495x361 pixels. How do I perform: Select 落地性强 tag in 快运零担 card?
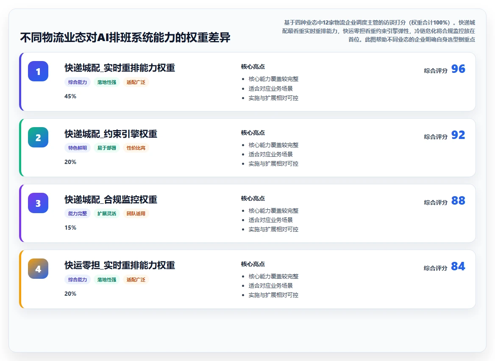(x=107, y=280)
